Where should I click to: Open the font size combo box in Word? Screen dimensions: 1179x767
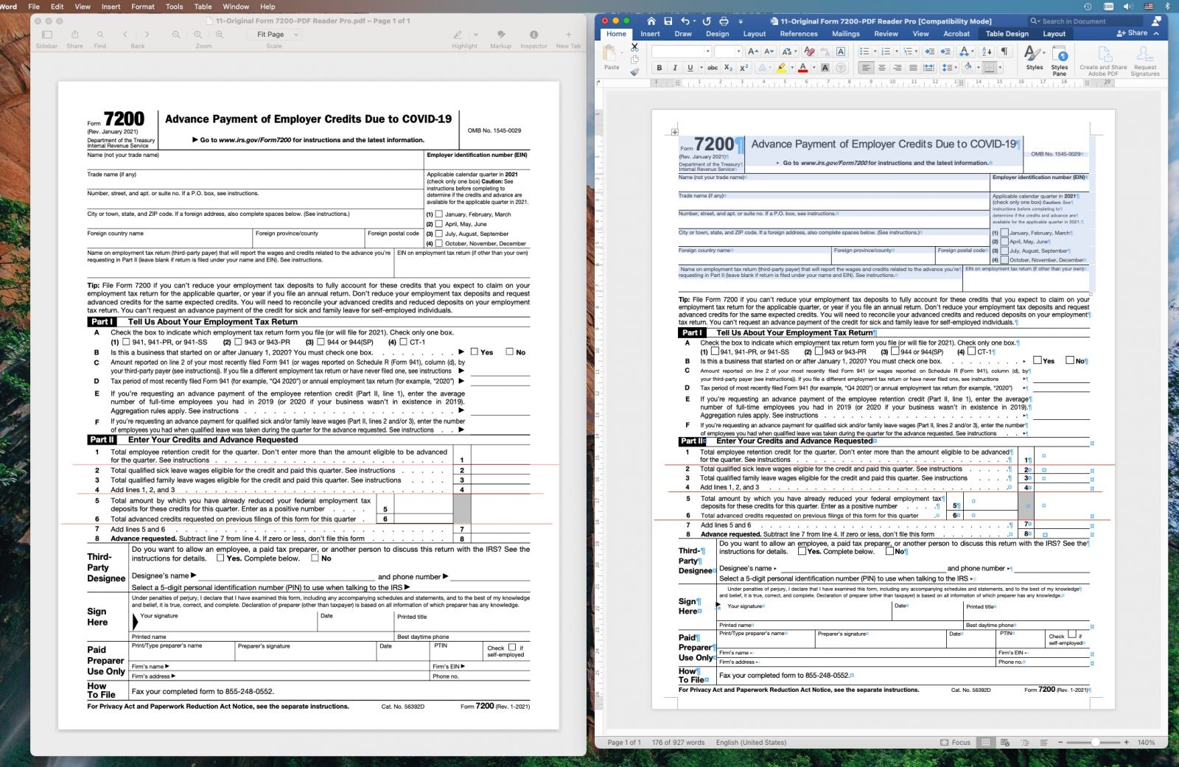click(727, 51)
